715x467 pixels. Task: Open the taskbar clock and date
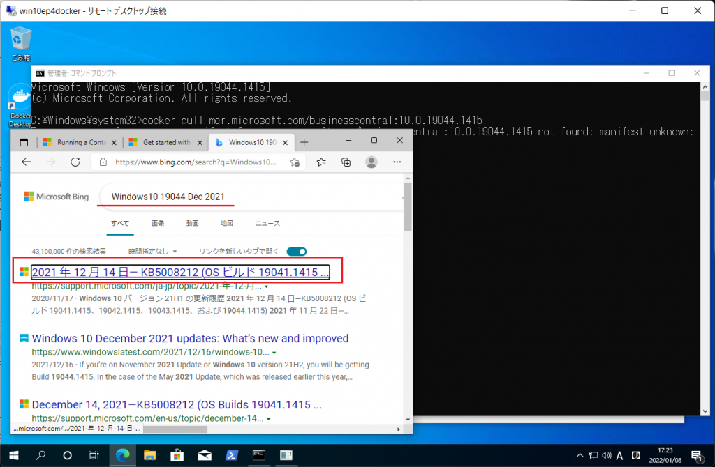tap(665, 455)
